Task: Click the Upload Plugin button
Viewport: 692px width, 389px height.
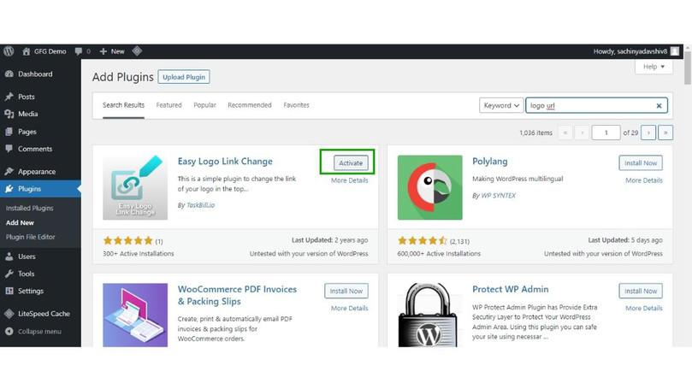Action: (184, 77)
